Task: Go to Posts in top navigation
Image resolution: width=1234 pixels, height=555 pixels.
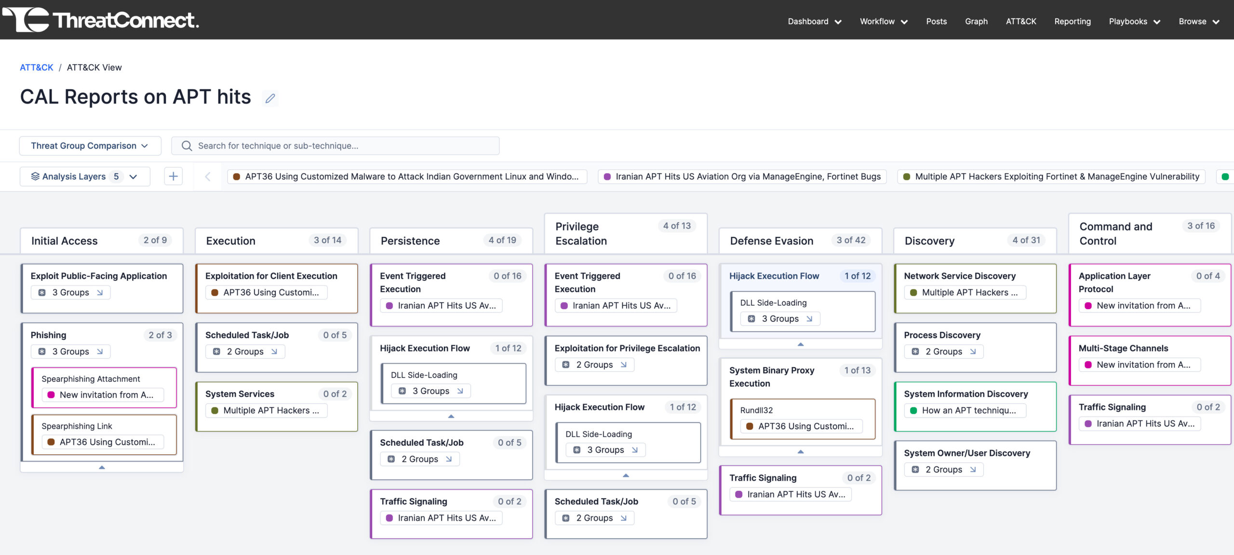Action: pyautogui.click(x=936, y=21)
